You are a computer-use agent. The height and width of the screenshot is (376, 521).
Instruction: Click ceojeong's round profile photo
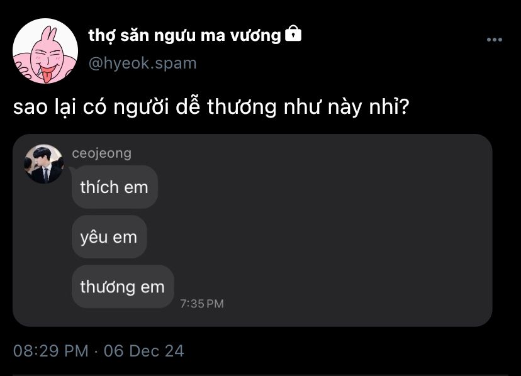[x=44, y=163]
